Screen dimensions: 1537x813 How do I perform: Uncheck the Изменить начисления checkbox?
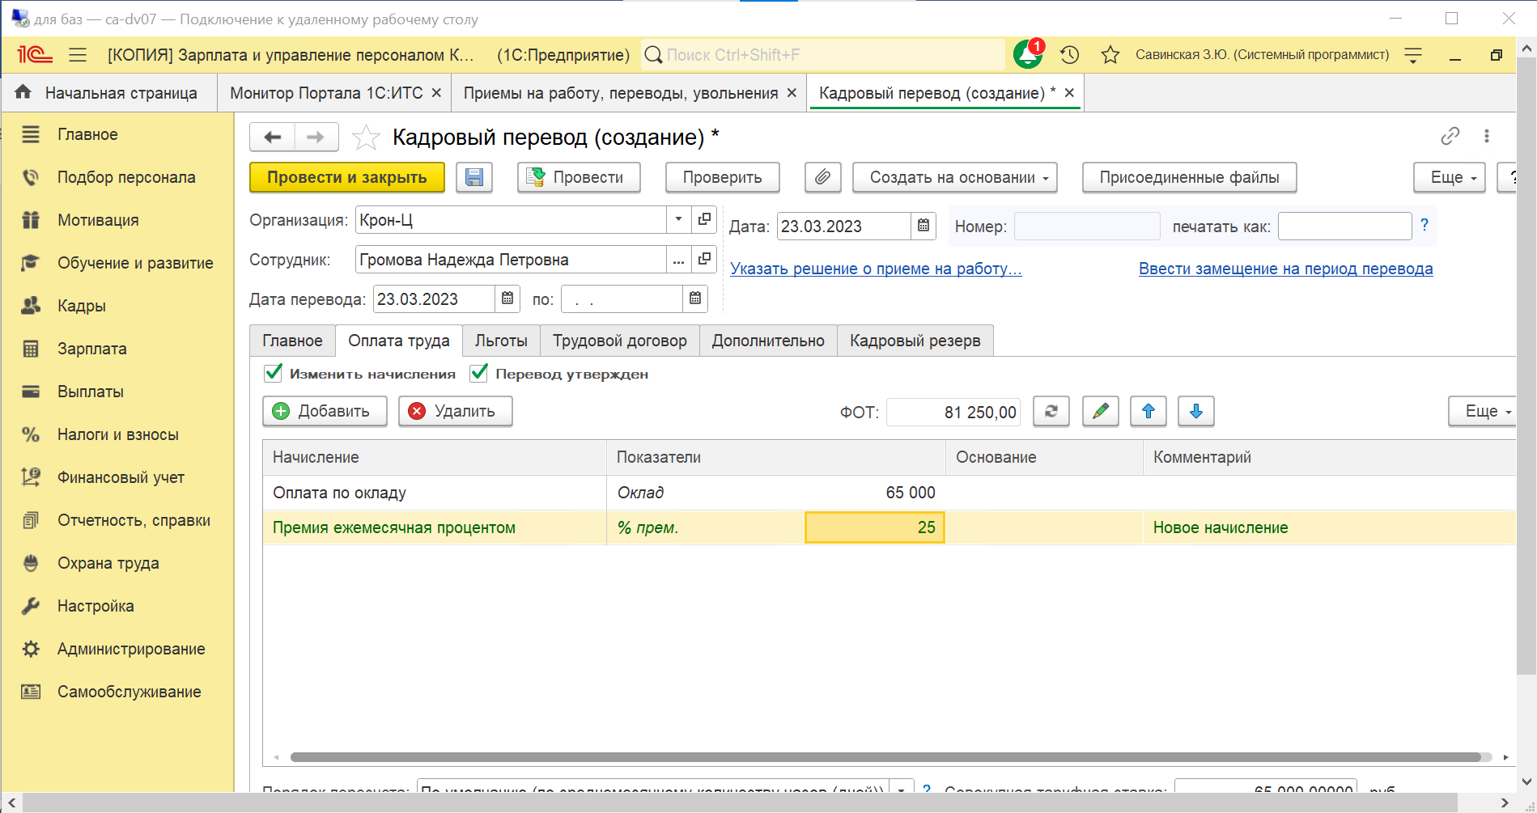274,373
